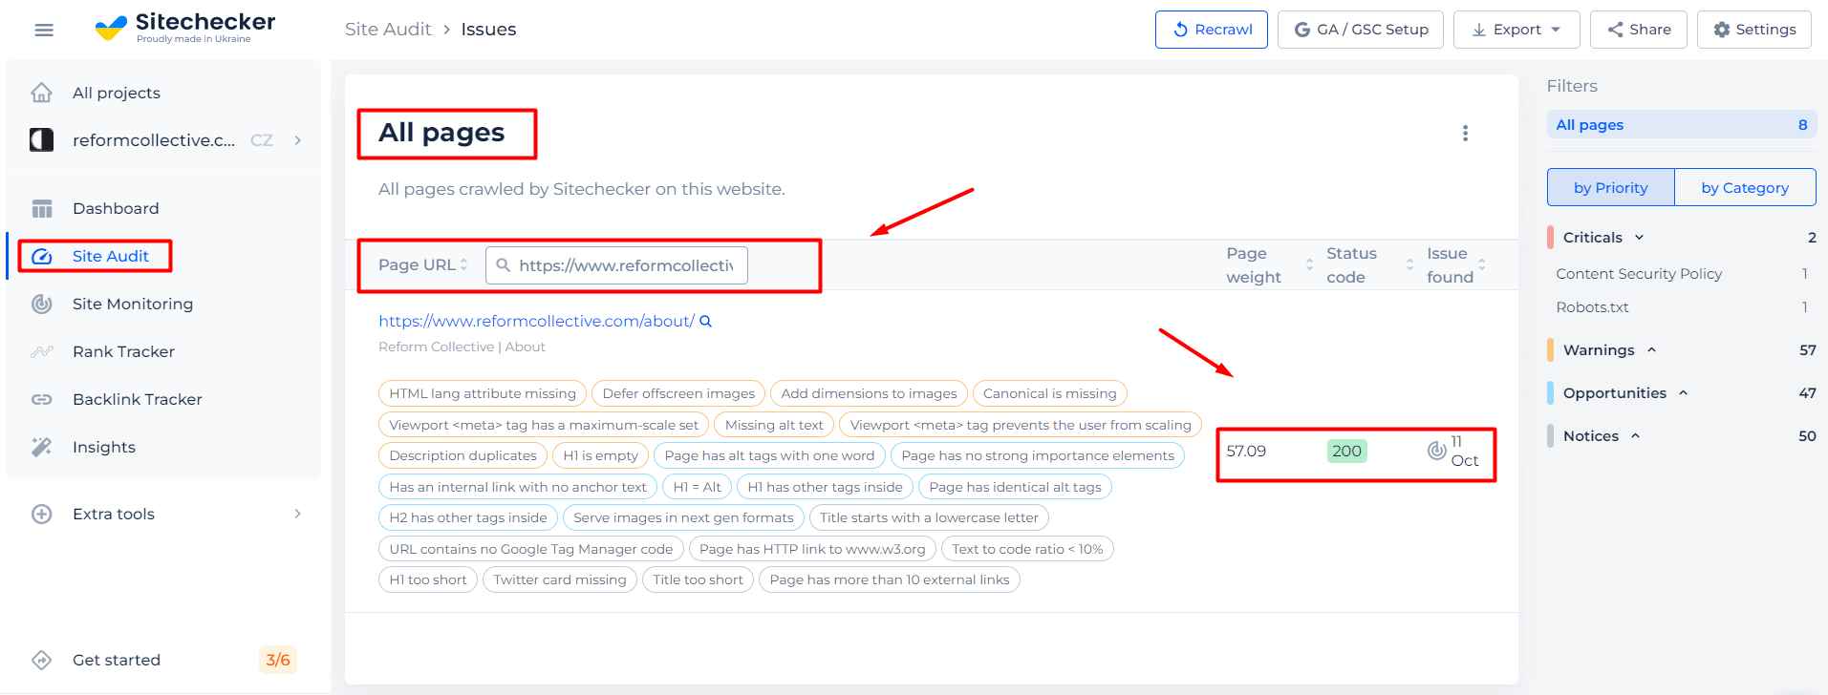Open Backlink Tracker in the sidebar

tap(138, 399)
